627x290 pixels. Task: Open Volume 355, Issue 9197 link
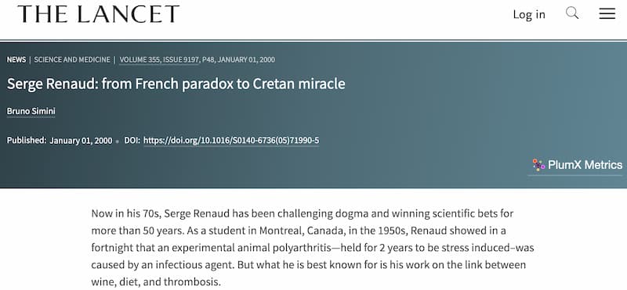click(x=159, y=60)
